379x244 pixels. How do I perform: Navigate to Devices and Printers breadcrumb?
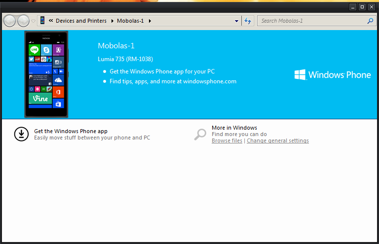tap(81, 21)
